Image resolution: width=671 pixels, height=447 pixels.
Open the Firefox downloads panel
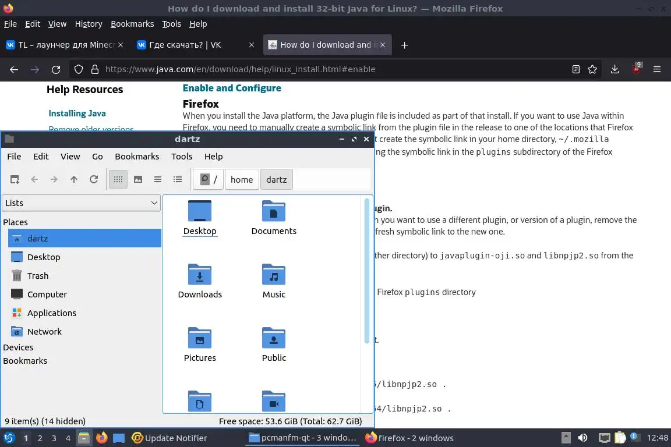tap(615, 69)
